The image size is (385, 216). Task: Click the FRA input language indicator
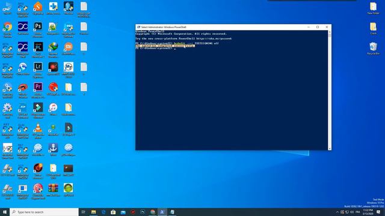(357, 212)
